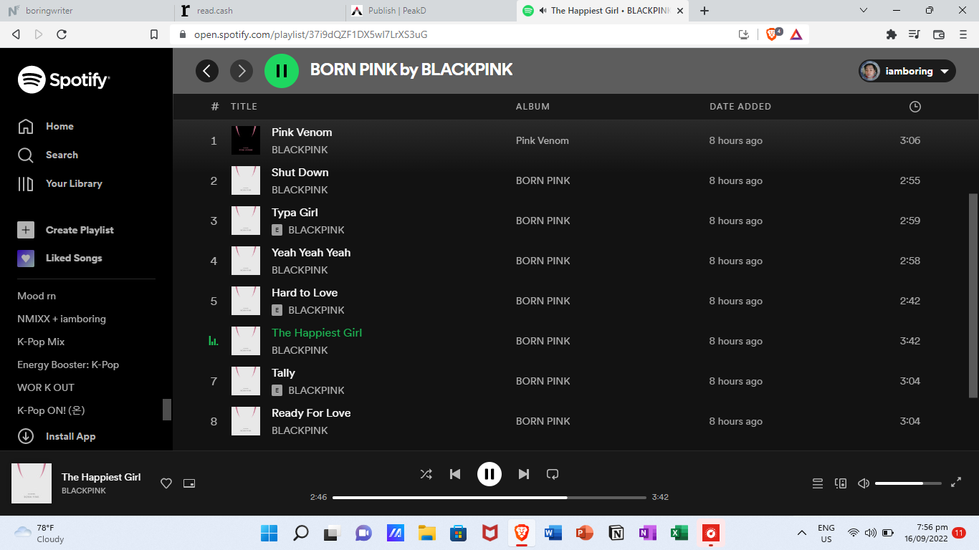Screen dimensions: 979x550
Task: Pause playlist using the green header button
Action: tap(282, 70)
